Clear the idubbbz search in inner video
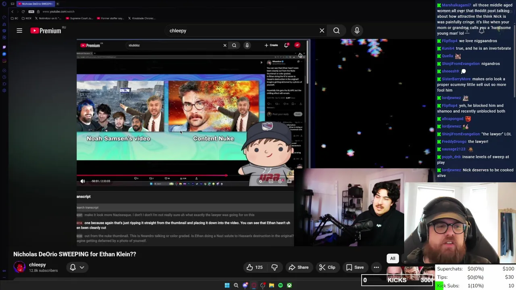The width and height of the screenshot is (516, 290). coord(225,46)
